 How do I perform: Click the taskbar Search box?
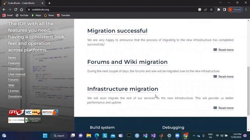[x=59, y=136]
